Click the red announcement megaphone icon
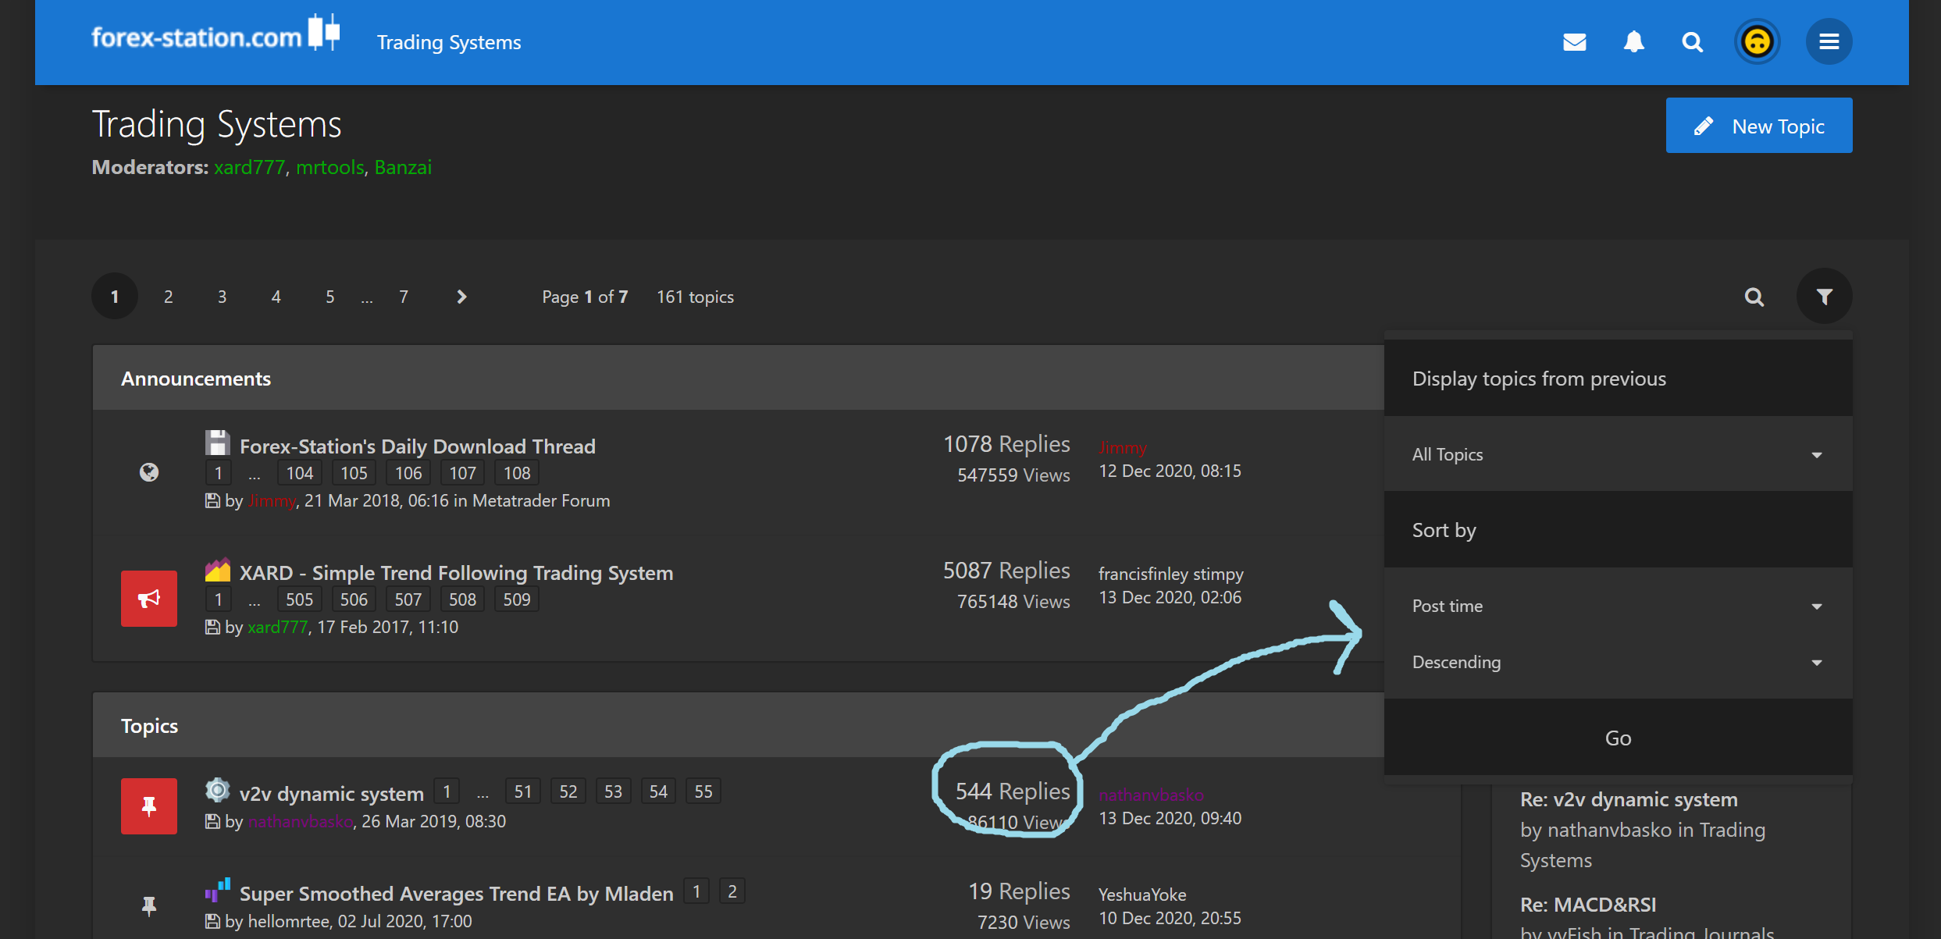1941x939 pixels. point(149,599)
